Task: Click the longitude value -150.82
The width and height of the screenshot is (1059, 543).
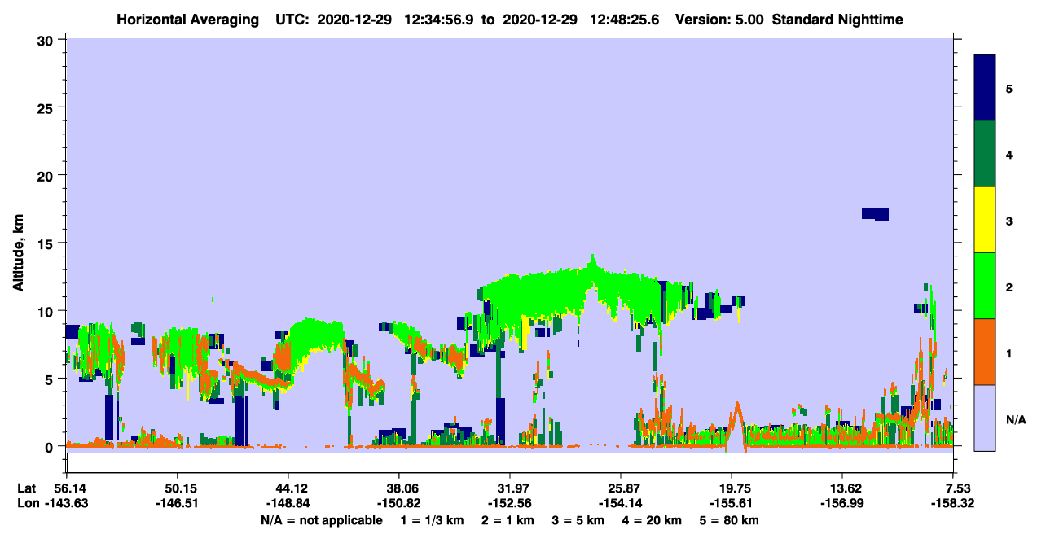Action: tap(398, 503)
